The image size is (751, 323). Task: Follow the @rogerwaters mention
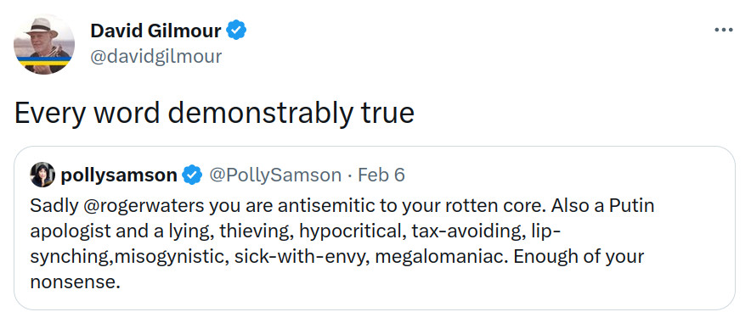point(144,206)
